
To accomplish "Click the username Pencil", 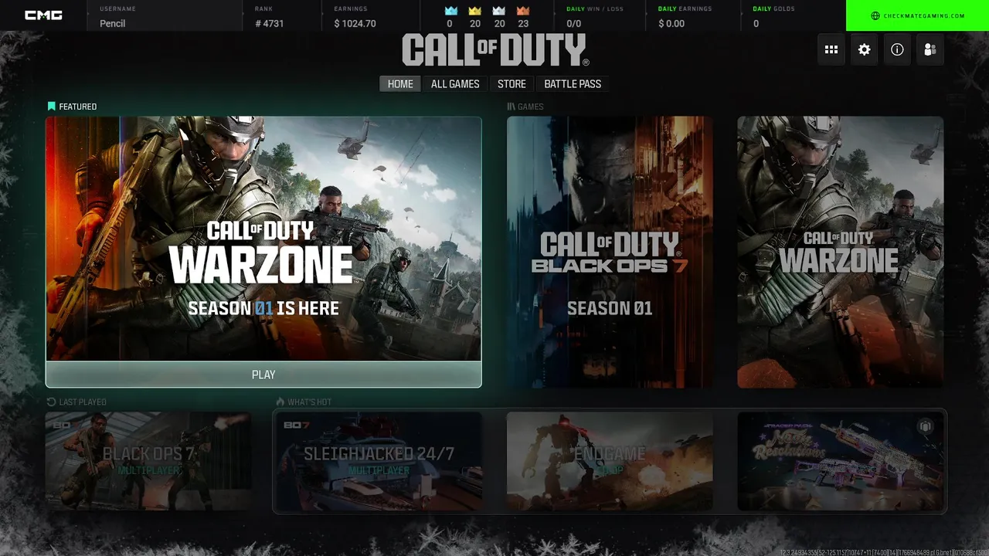I will click(x=113, y=23).
